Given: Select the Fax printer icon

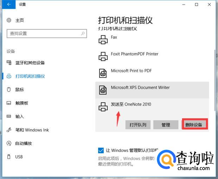Looking at the screenshot, I should 103,40.
